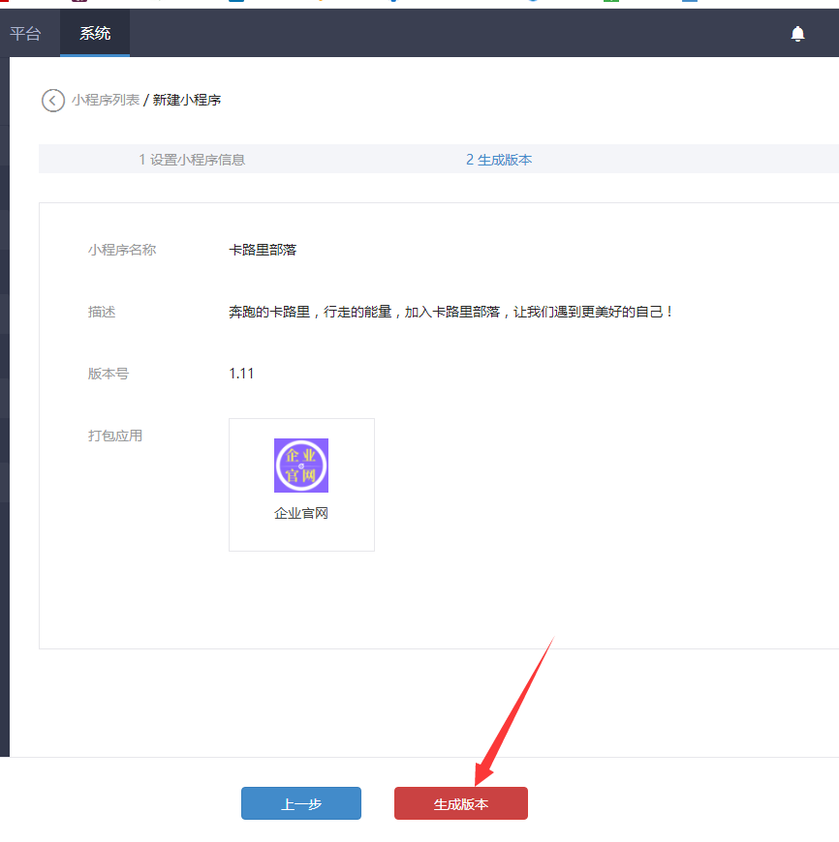Go to 小程序列表 breadcrumb link
Screen dimensions: 839x842
click(105, 101)
